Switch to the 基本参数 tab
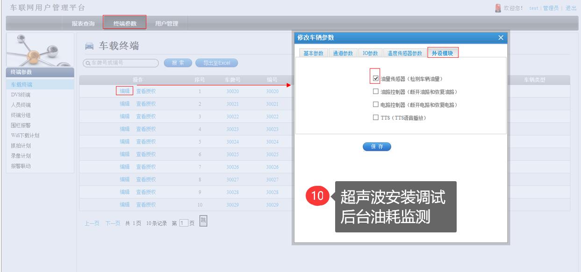 pos(313,53)
